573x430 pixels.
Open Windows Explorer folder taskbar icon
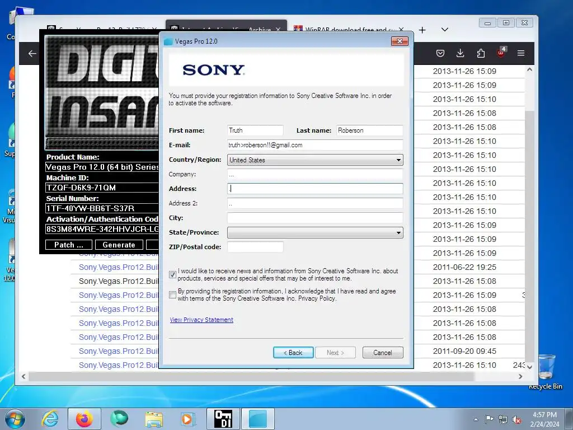[x=154, y=419]
